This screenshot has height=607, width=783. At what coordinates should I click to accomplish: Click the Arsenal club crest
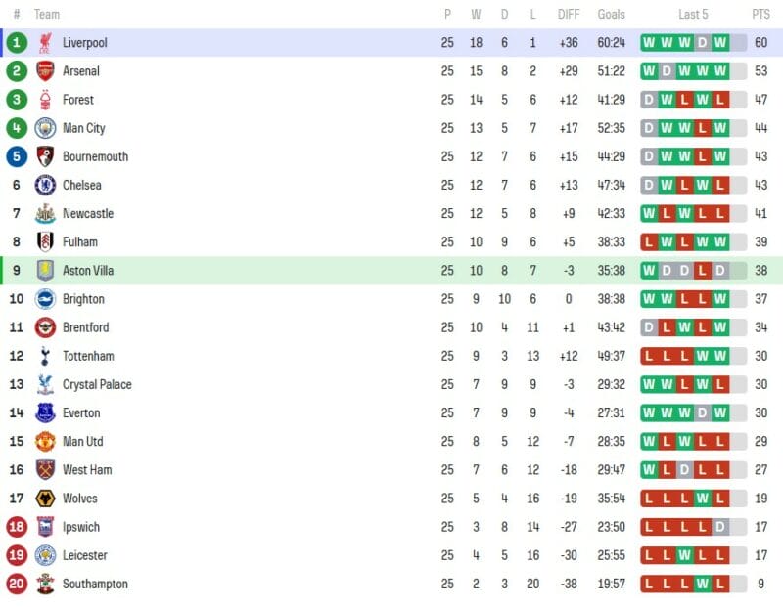coord(45,71)
